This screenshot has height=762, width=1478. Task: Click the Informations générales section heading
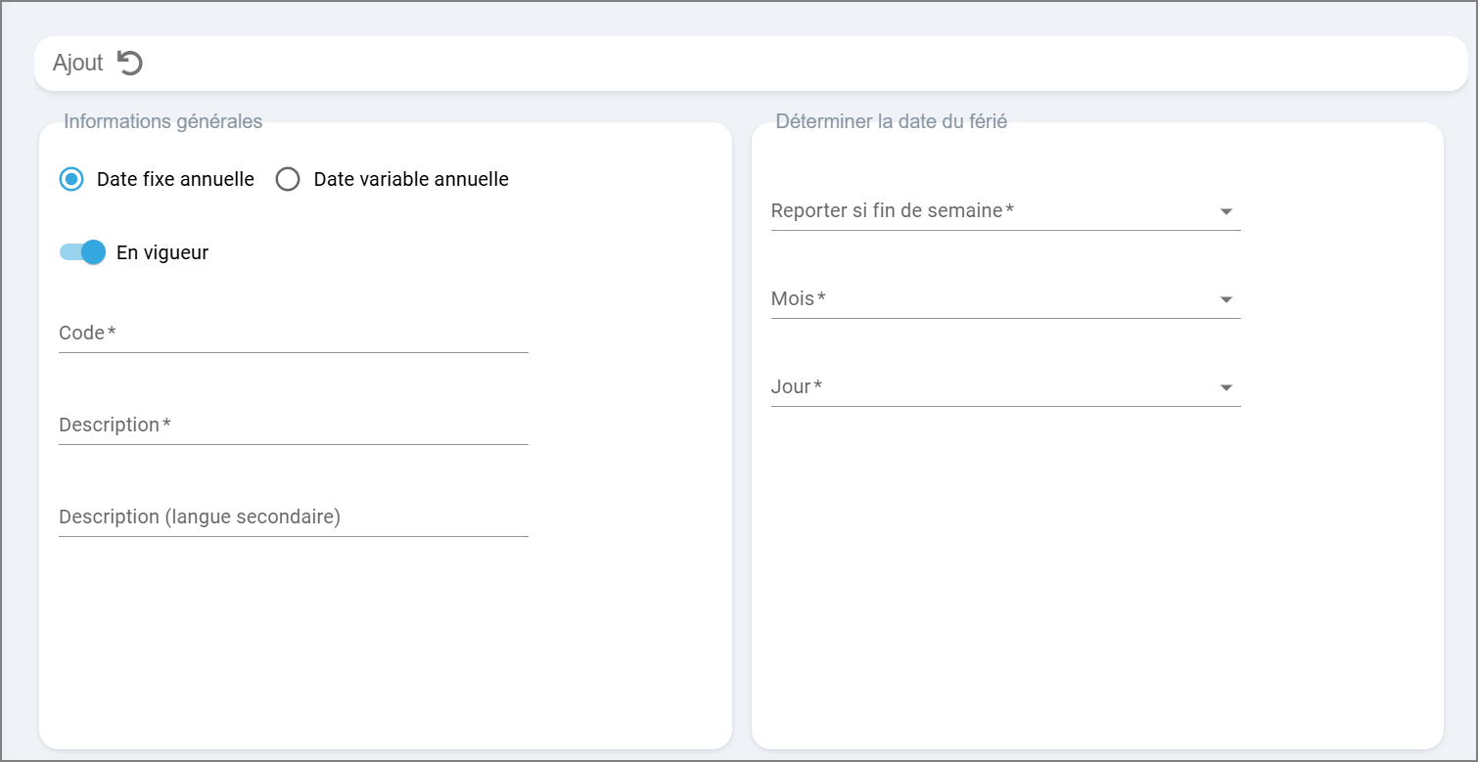click(163, 122)
